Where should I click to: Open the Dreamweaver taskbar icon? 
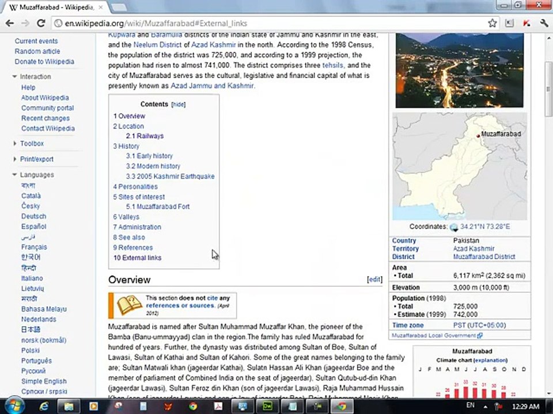point(267,407)
